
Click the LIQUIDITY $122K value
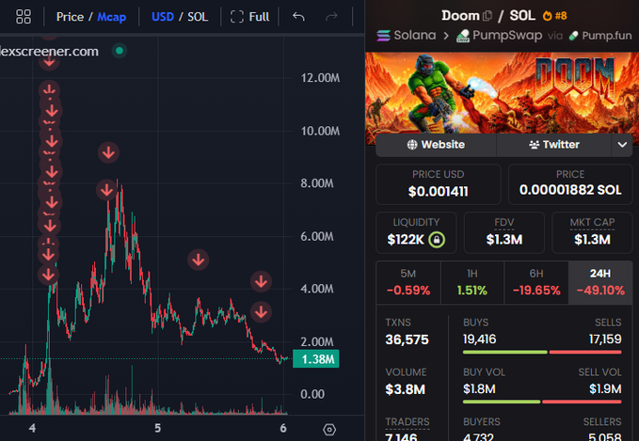click(x=406, y=240)
